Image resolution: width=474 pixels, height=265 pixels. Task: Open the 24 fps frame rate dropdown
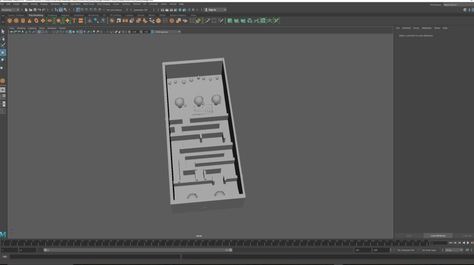pyautogui.click(x=454, y=250)
